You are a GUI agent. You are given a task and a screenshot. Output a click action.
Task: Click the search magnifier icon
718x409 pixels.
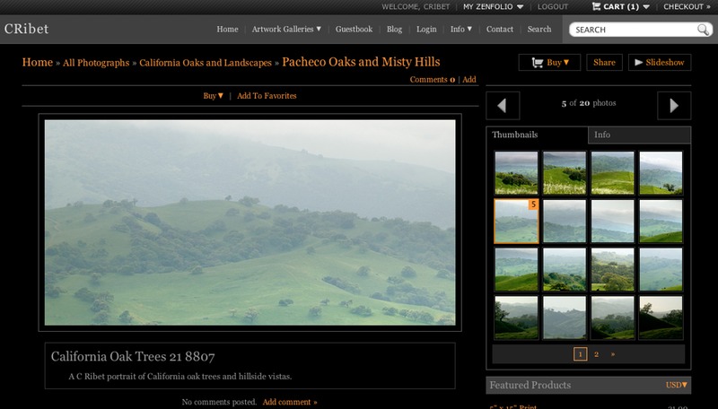[703, 30]
